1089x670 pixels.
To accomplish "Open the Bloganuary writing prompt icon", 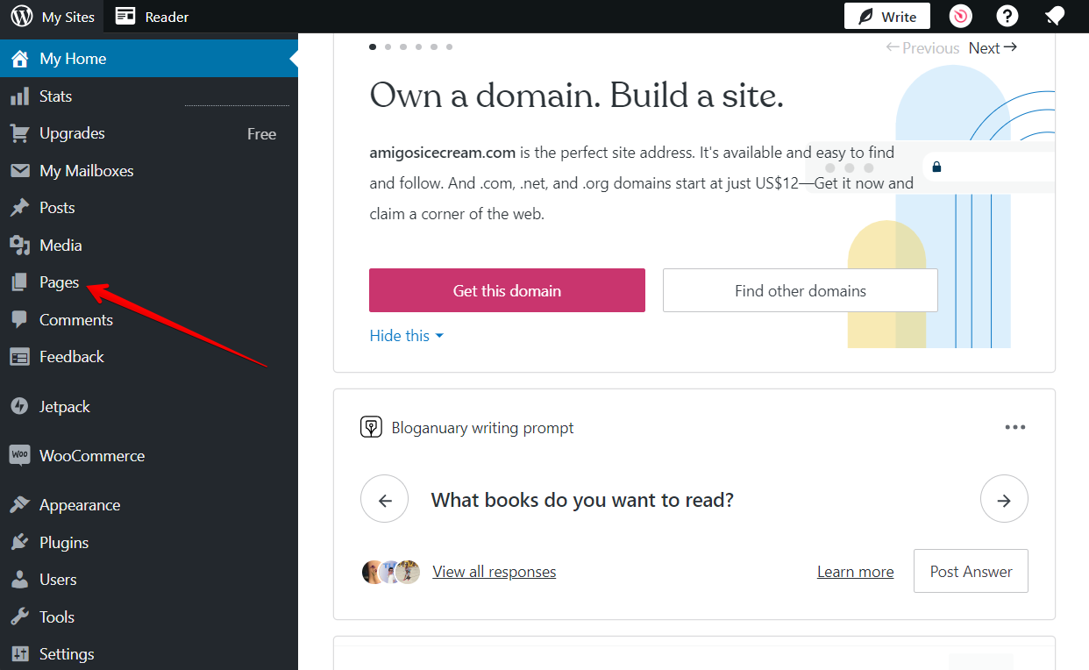I will click(370, 427).
